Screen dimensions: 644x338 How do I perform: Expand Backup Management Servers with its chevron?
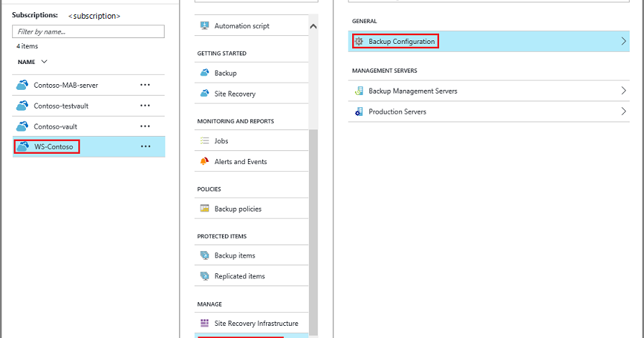623,91
